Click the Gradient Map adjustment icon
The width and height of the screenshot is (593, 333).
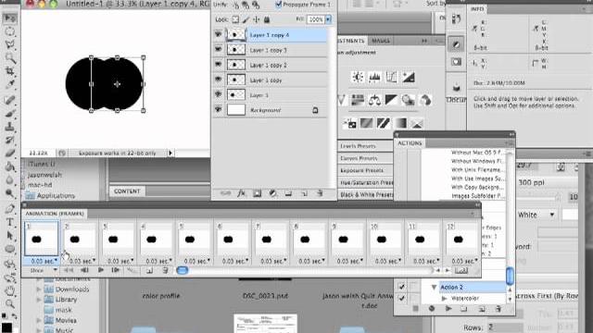[x=400, y=123]
